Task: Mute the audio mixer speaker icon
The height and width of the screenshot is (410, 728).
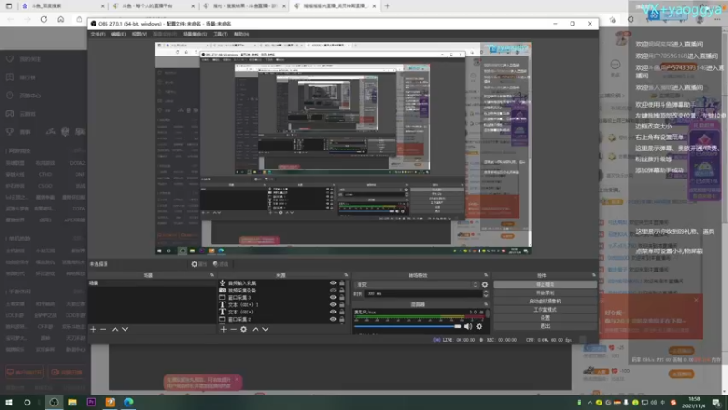Action: coord(468,326)
